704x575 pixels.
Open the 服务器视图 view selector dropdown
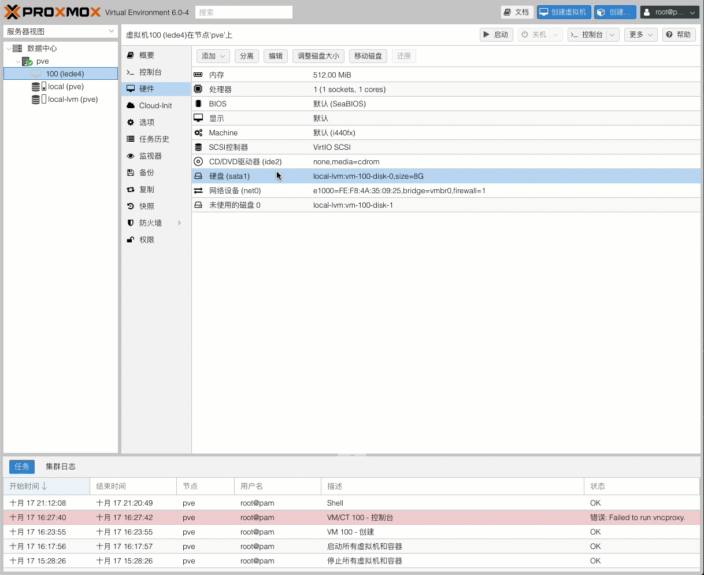click(61, 31)
